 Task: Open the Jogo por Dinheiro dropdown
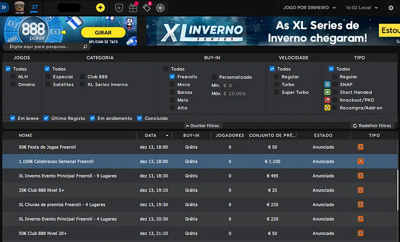coord(310,7)
